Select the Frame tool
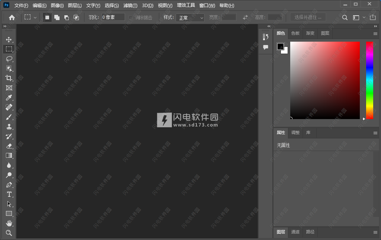This screenshot has width=381, height=240. coord(9,88)
